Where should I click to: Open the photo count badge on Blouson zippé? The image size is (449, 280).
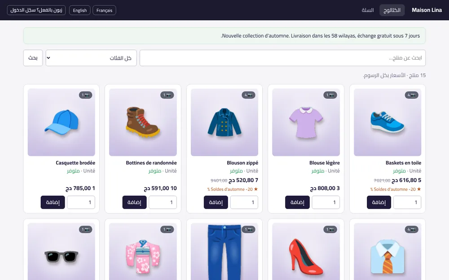248,95
